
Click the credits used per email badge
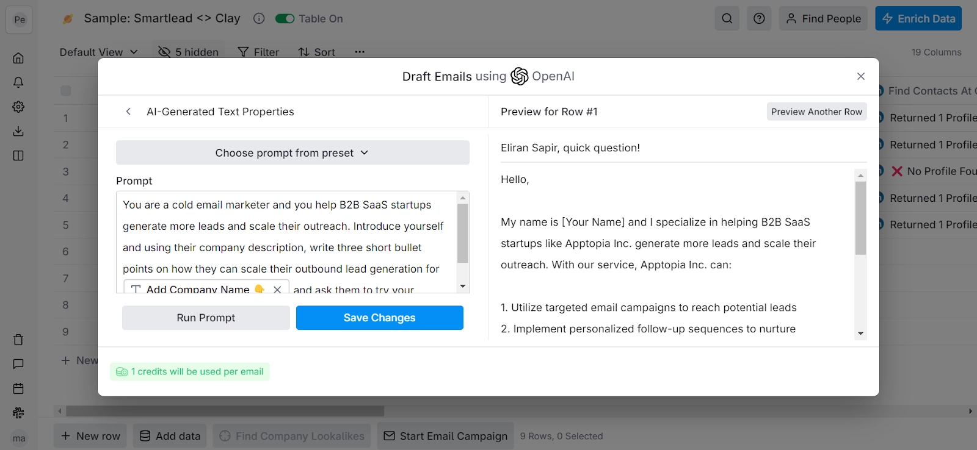(x=190, y=371)
